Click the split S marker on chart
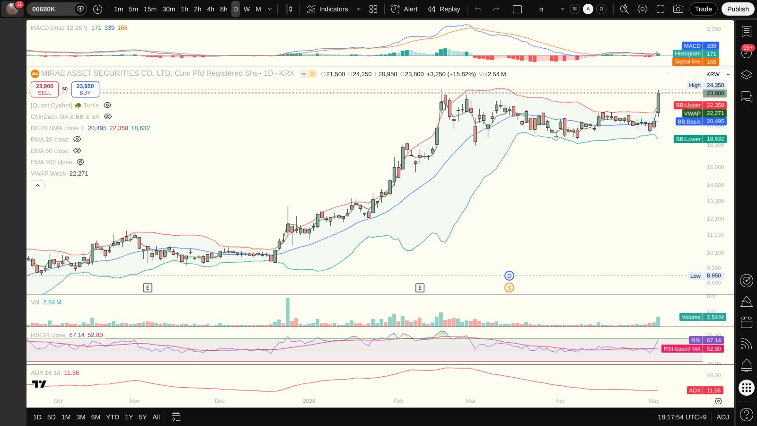The width and height of the screenshot is (757, 426). pyautogui.click(x=509, y=288)
